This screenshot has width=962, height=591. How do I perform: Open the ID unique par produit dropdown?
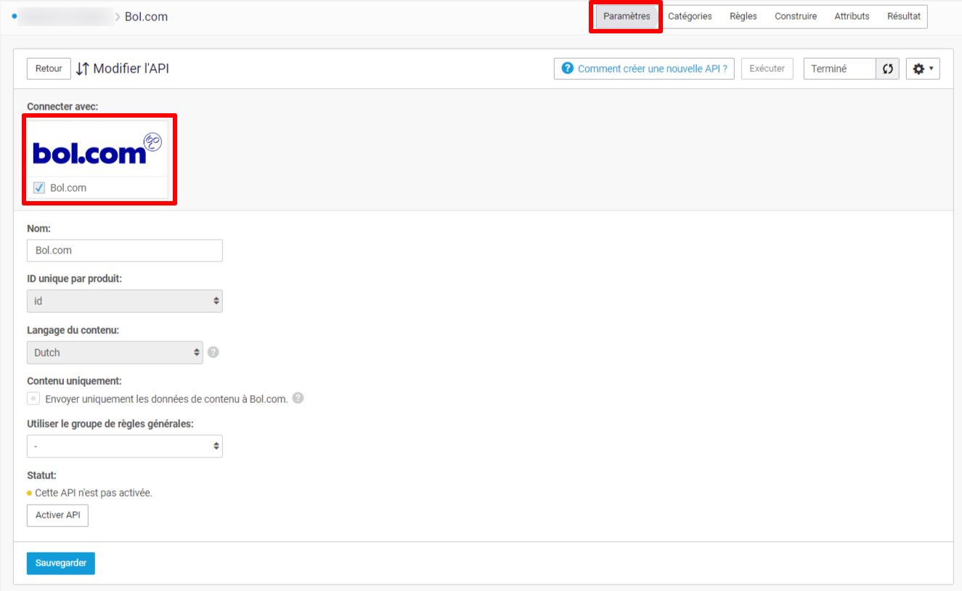[125, 301]
